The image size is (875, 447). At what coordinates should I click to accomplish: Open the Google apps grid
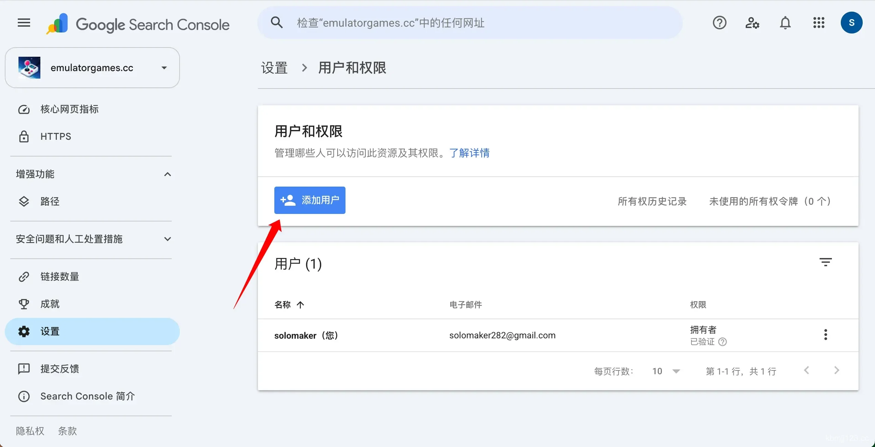pyautogui.click(x=819, y=23)
